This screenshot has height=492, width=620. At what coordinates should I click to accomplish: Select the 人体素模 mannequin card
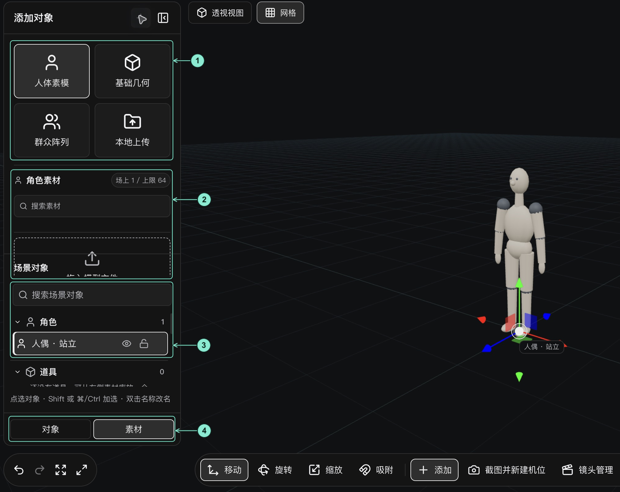(52, 71)
